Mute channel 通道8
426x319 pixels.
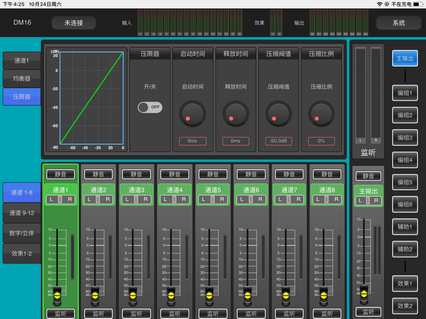(327, 174)
